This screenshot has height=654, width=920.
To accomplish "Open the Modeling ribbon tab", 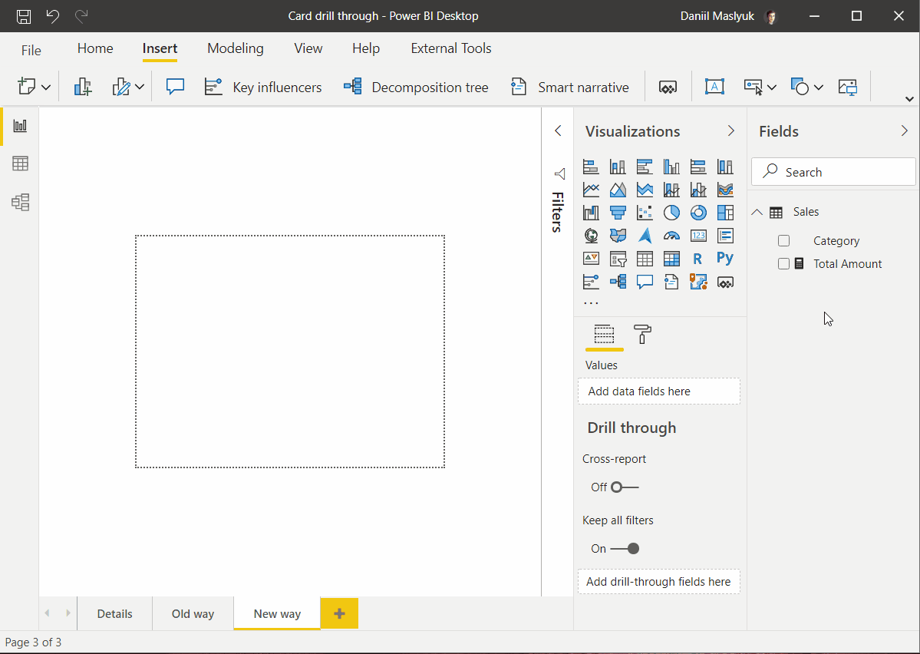I will (x=236, y=48).
